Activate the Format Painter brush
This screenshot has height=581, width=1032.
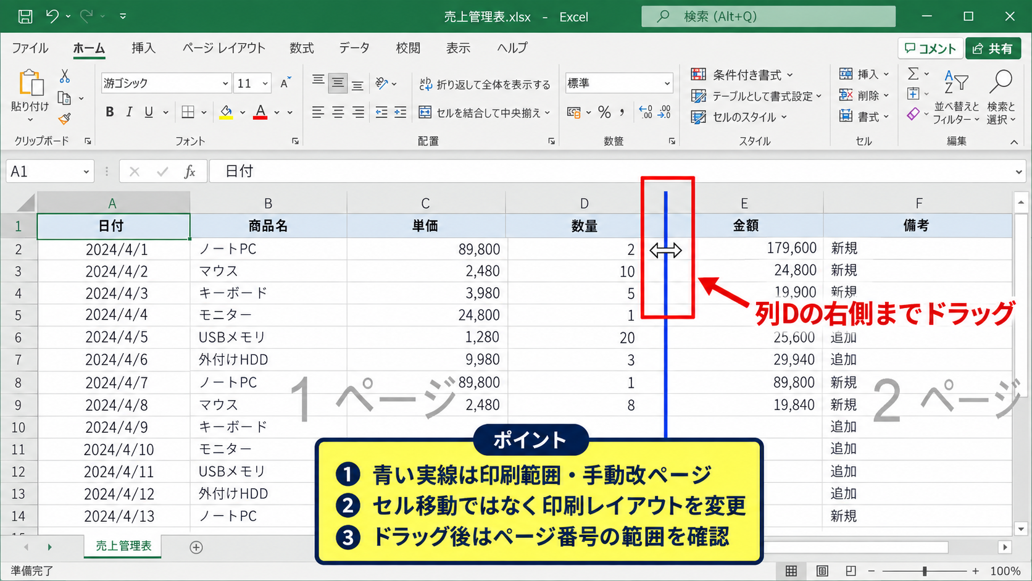65,119
